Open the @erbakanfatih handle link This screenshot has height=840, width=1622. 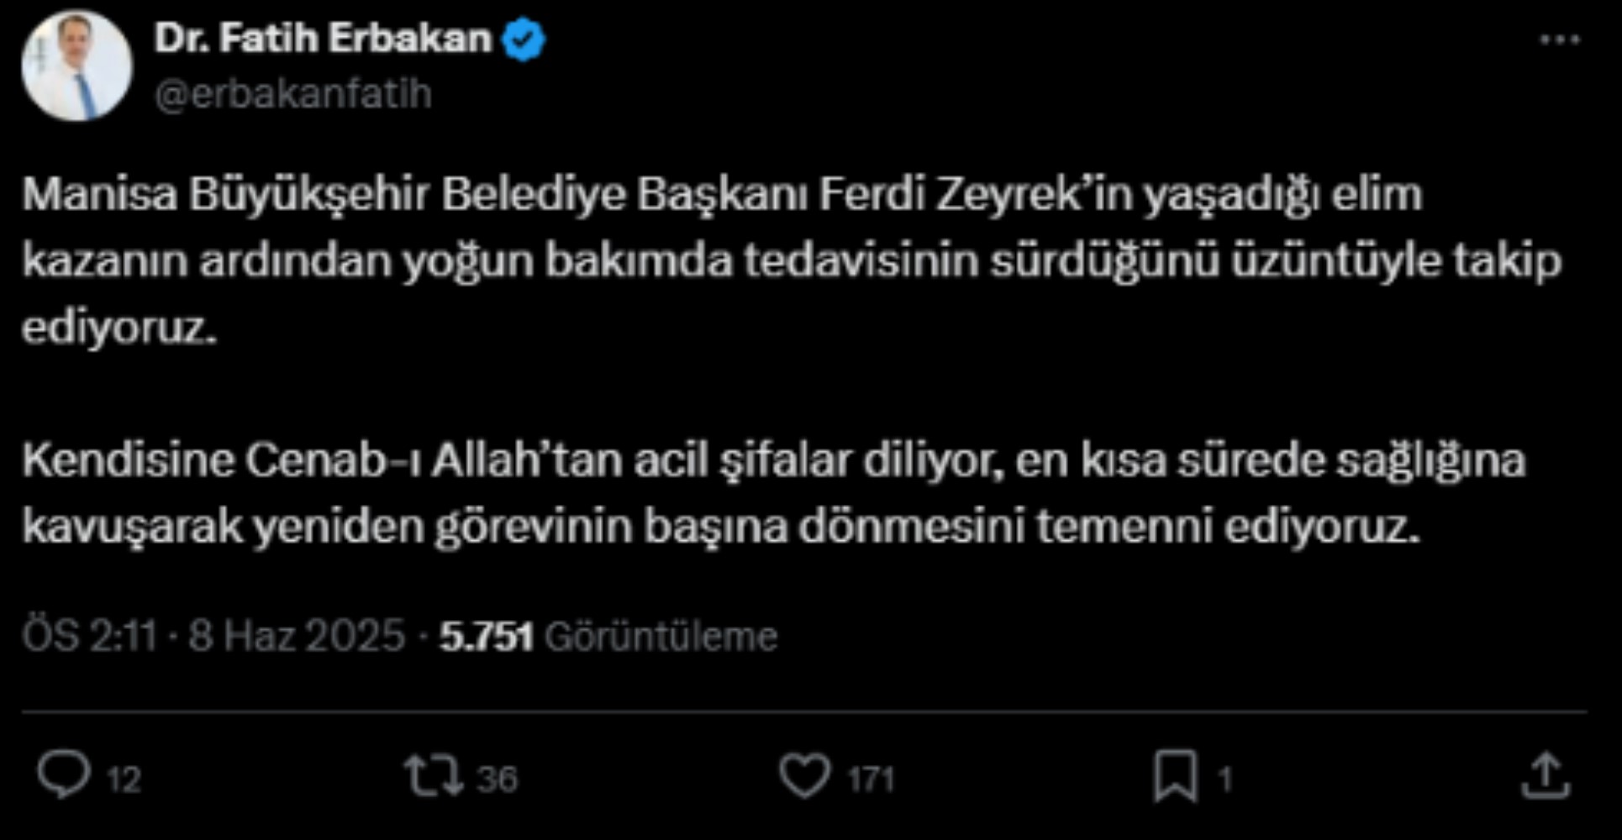292,94
